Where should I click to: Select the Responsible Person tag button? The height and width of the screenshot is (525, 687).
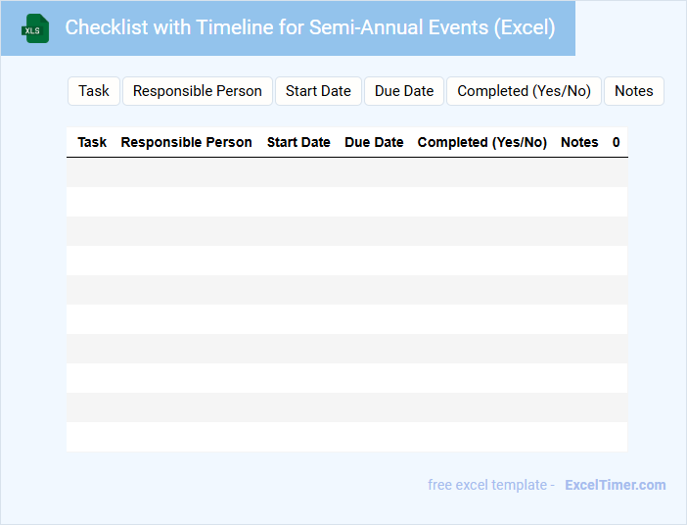point(198,91)
